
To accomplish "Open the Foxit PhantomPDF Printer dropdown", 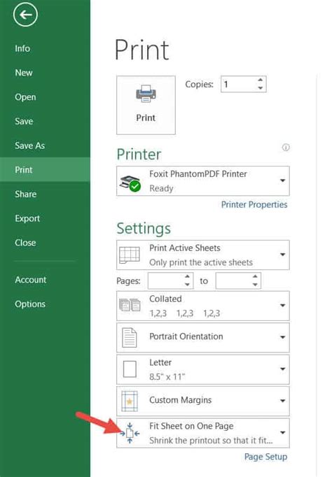I will (203, 181).
